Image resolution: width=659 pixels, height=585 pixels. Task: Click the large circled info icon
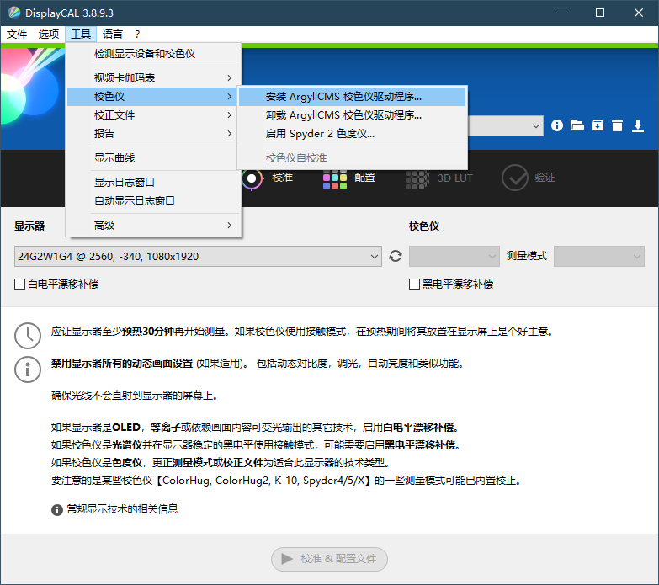click(28, 370)
